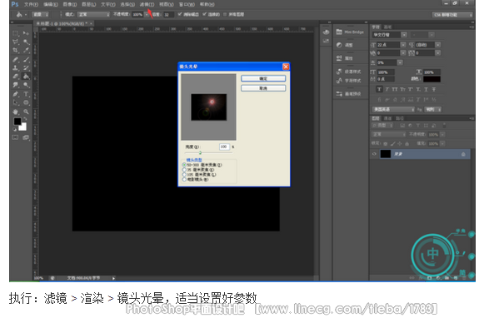Select the Clone Stamp tool

16,67
